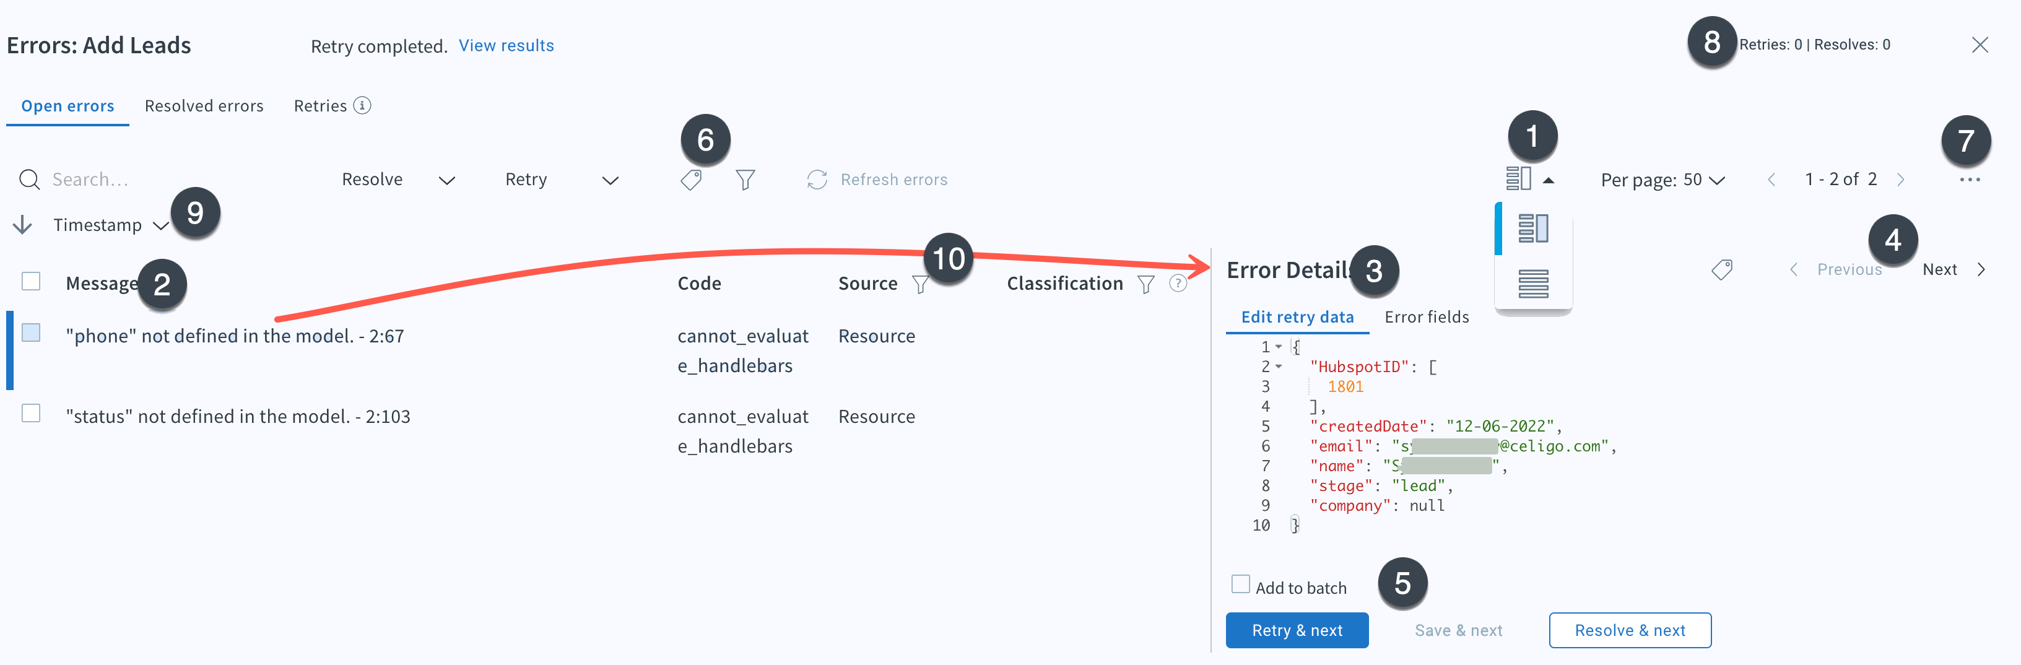Click the Classification column header
The image size is (2021, 665).
pos(1064,283)
